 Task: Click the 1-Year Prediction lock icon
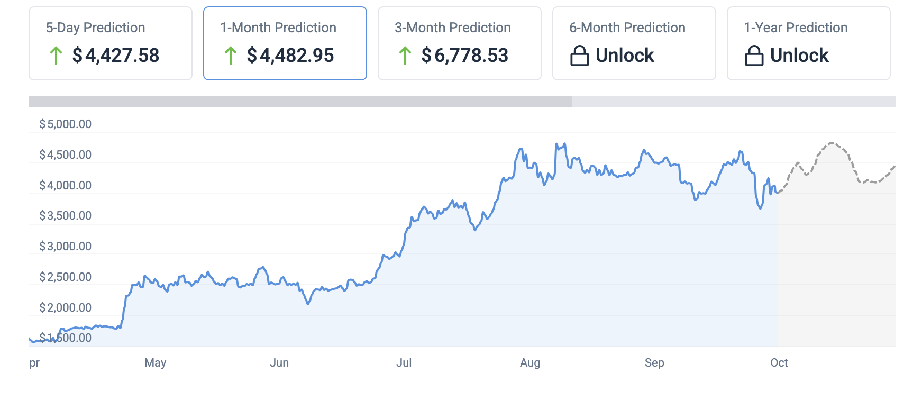754,56
